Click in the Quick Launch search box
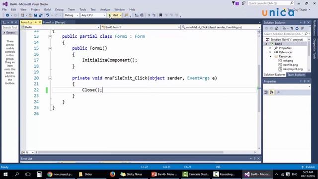Screen dimensions: 318x179 tap(270, 3)
